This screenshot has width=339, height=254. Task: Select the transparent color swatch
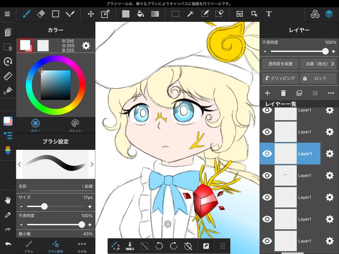43,46
